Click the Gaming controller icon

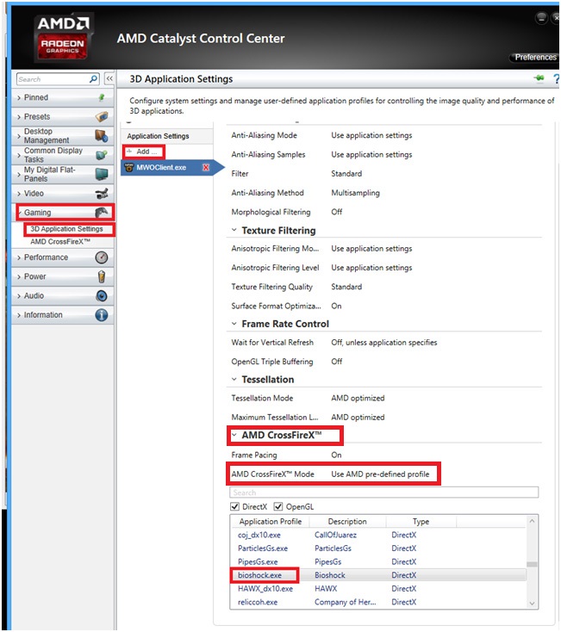pyautogui.click(x=102, y=213)
